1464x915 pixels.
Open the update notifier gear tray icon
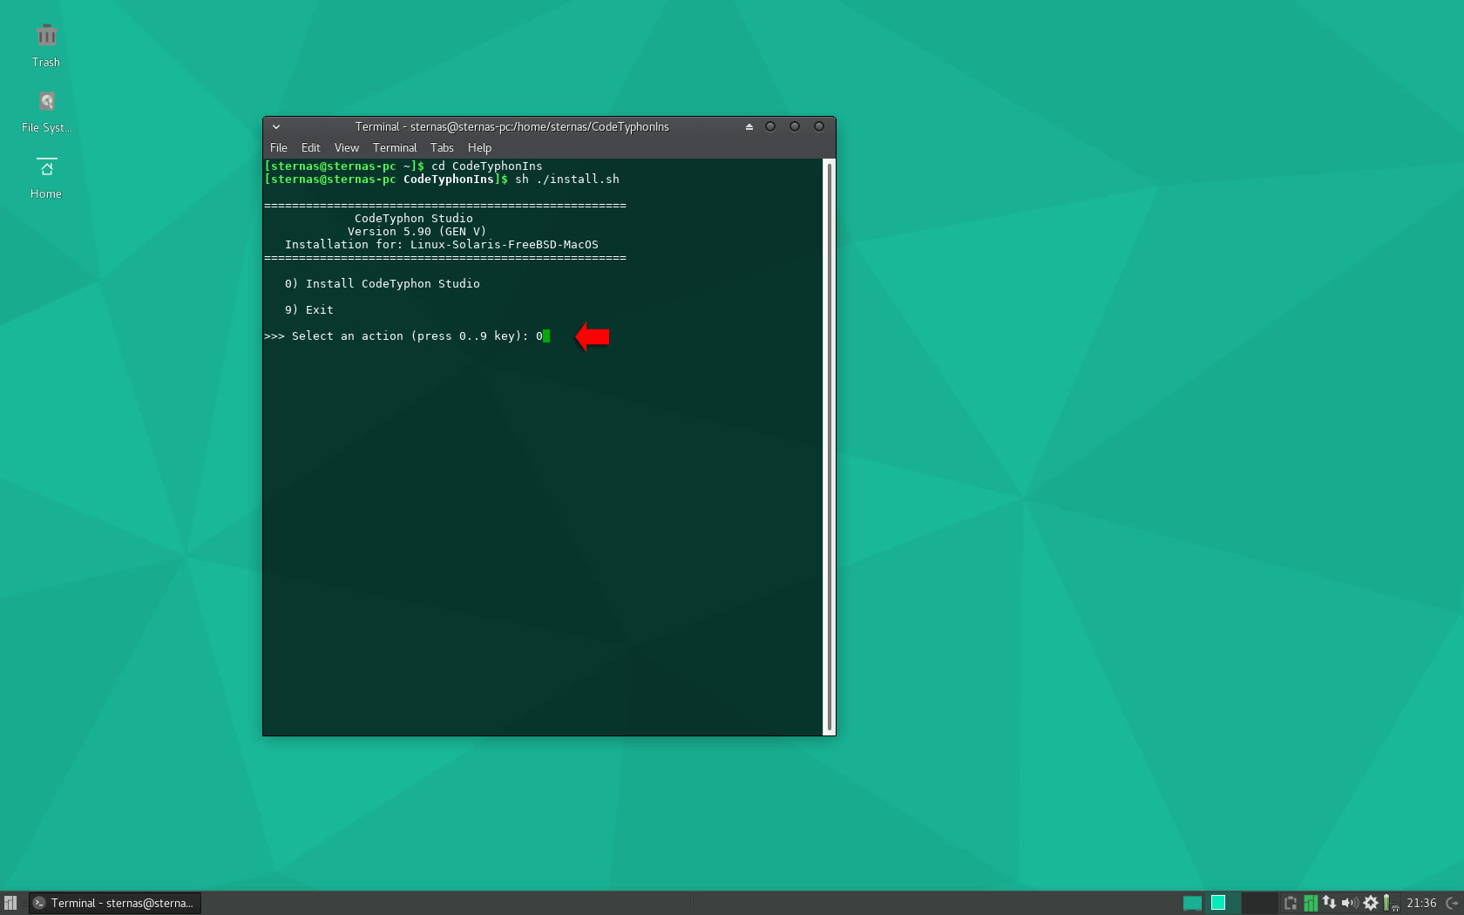pyautogui.click(x=1371, y=903)
